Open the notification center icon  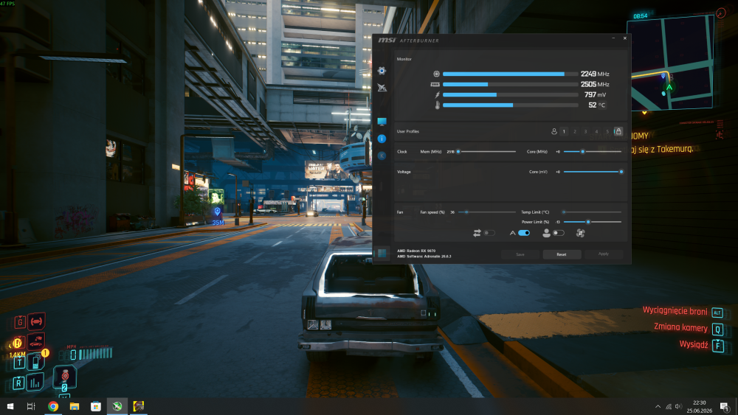click(725, 407)
